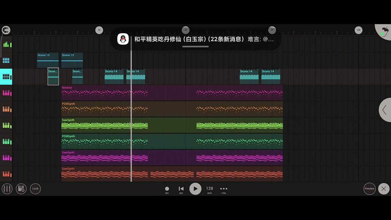
Task: Select the second magenta SawSynth clip segment
Action: click(239, 158)
